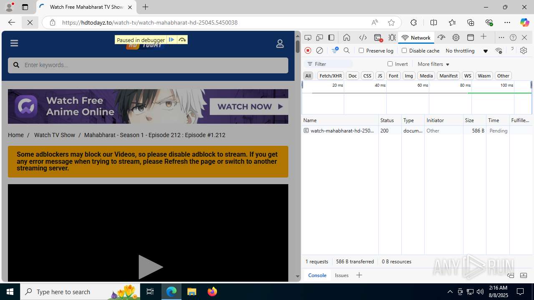Open the Sources bug icon
The image size is (534, 300).
(x=392, y=37)
